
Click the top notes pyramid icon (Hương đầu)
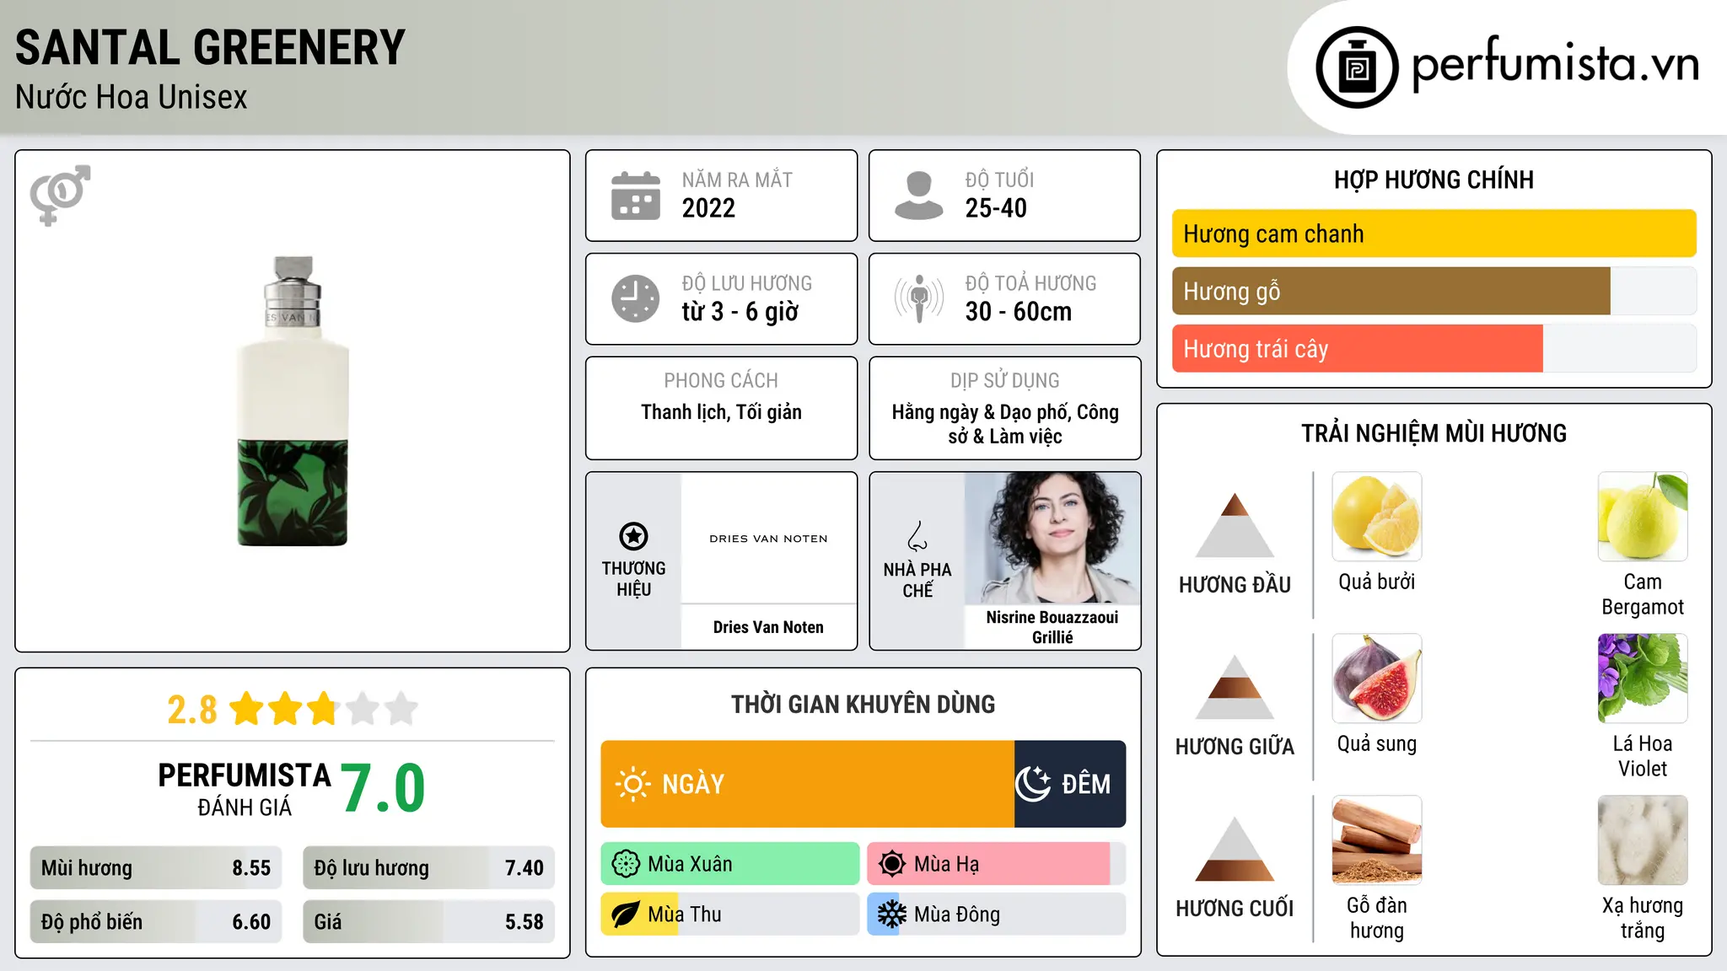[1235, 524]
